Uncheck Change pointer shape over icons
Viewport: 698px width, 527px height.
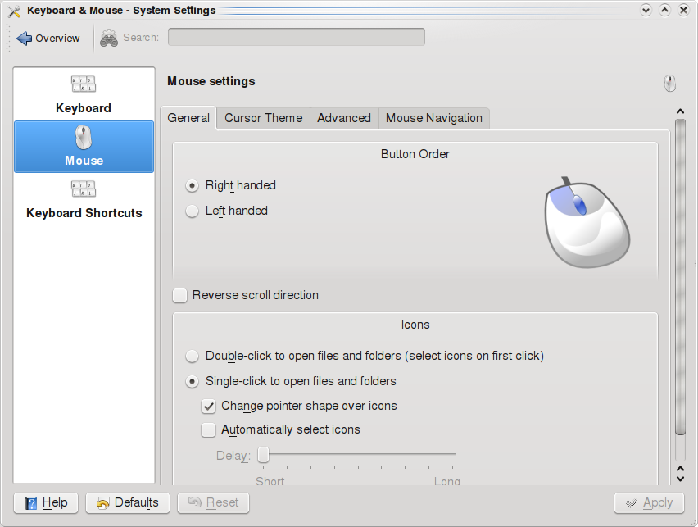point(209,406)
